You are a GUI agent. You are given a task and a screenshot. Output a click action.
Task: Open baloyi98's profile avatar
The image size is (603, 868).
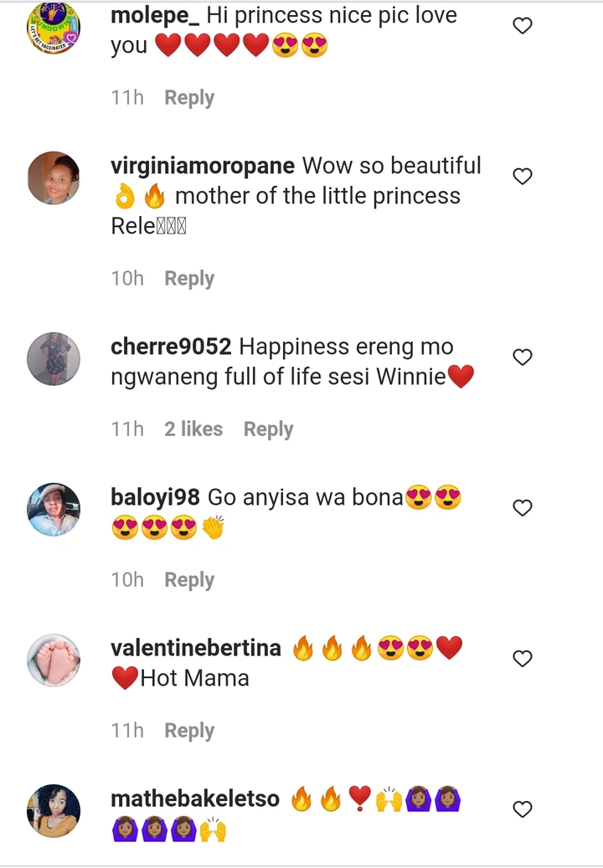tap(54, 509)
